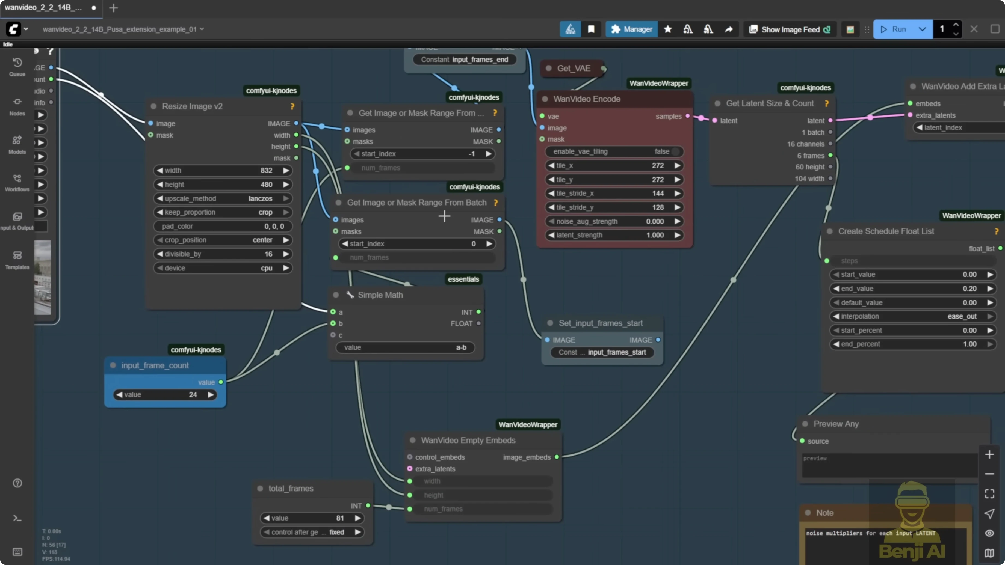The width and height of the screenshot is (1005, 565).
Task: Increase batch count with the stepper arrows
Action: tap(956, 25)
